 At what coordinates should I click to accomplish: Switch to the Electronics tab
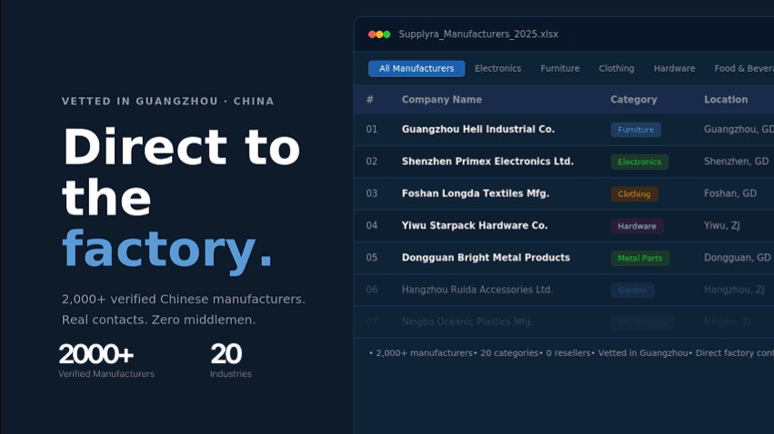(x=498, y=68)
